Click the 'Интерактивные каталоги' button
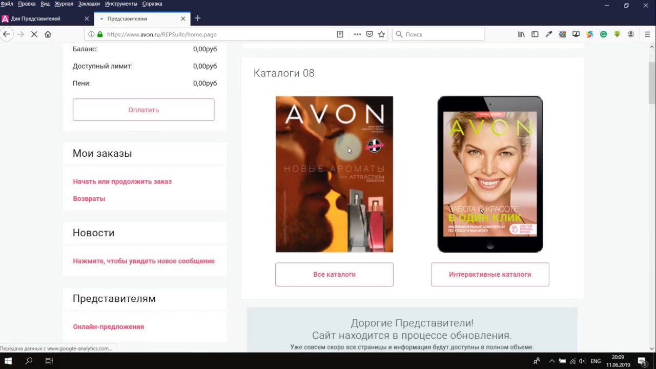This screenshot has height=369, width=656. [490, 274]
